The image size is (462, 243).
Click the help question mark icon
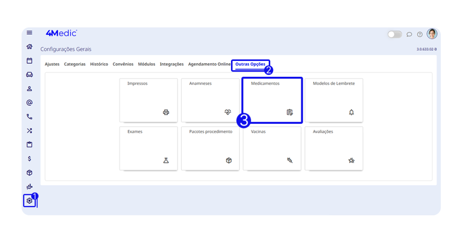coord(420,34)
